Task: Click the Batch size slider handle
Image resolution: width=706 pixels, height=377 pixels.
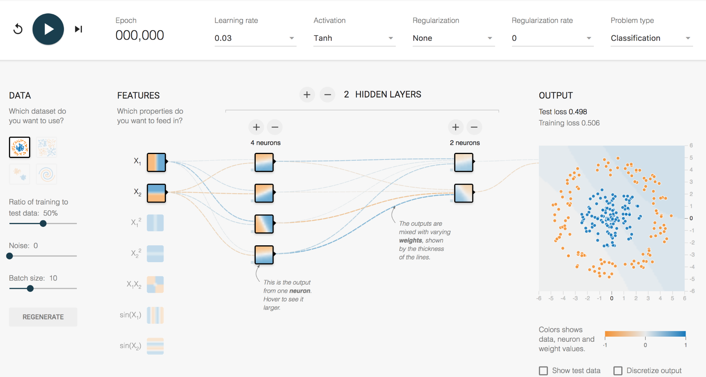Action: tap(30, 288)
